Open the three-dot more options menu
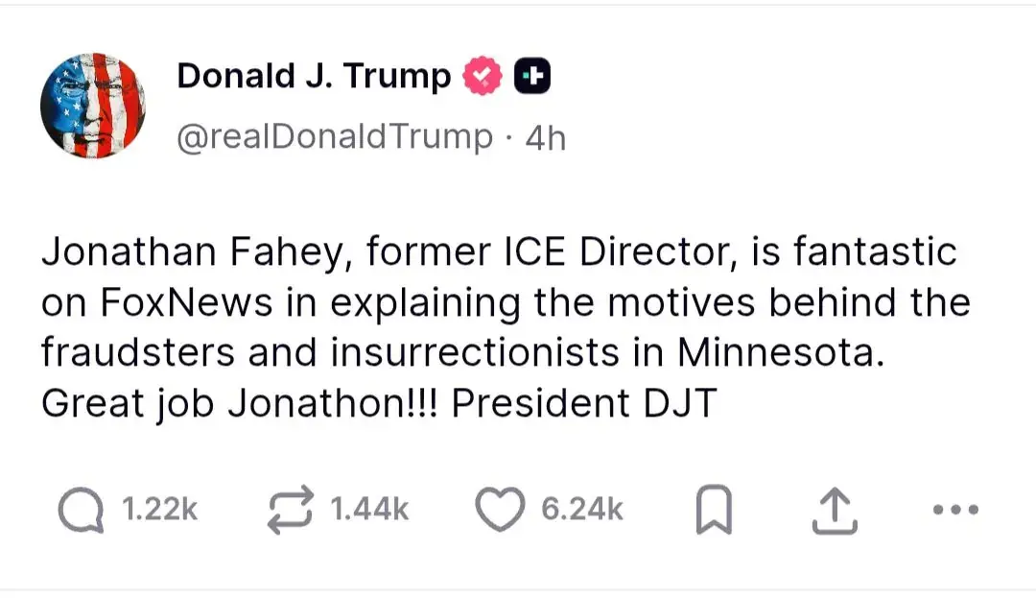Image resolution: width=1036 pixels, height=598 pixels. (x=955, y=511)
